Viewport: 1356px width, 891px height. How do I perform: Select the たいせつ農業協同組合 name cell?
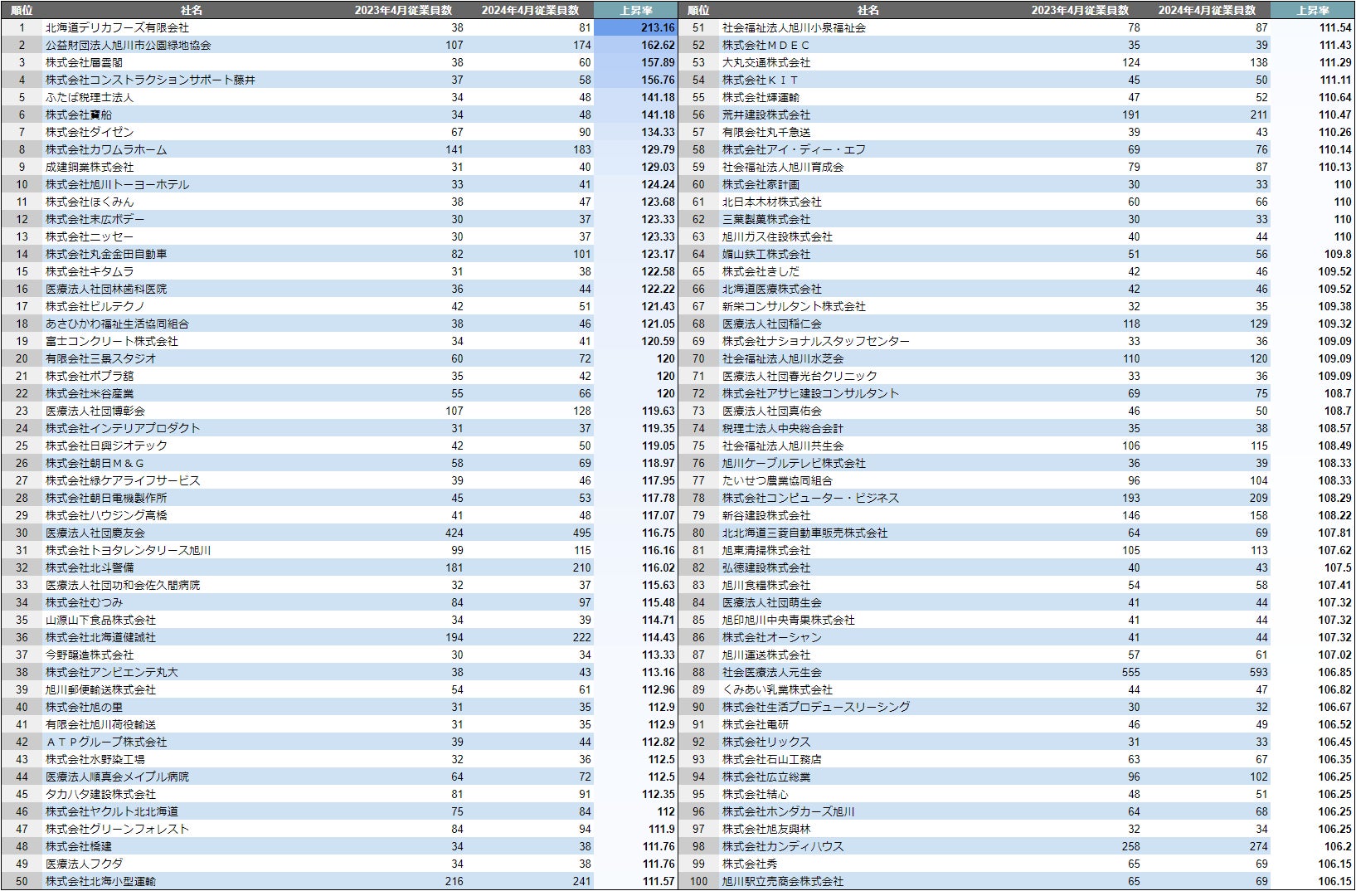coord(777,480)
